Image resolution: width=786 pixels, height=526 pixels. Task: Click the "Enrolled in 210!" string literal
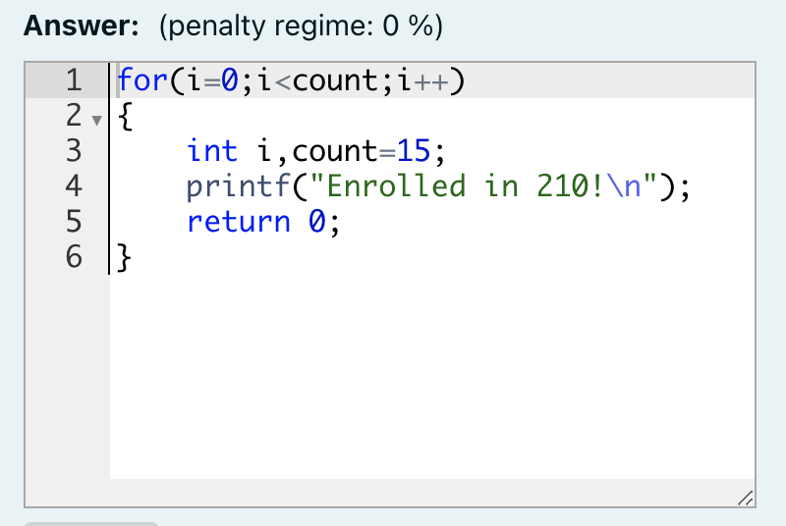point(483,186)
